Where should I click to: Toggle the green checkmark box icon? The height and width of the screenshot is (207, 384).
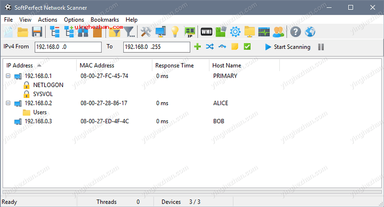247,47
